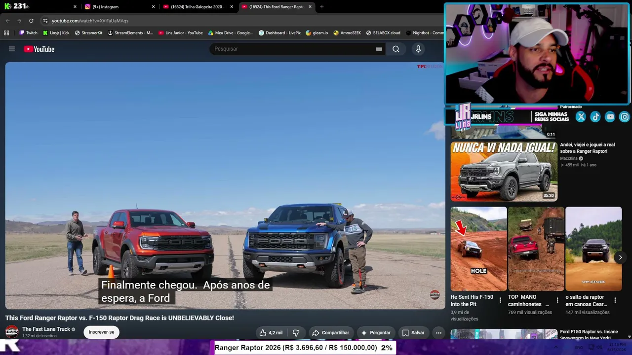Open options for 'o salto da raptor' short
The width and height of the screenshot is (632, 355).
pyautogui.click(x=615, y=300)
